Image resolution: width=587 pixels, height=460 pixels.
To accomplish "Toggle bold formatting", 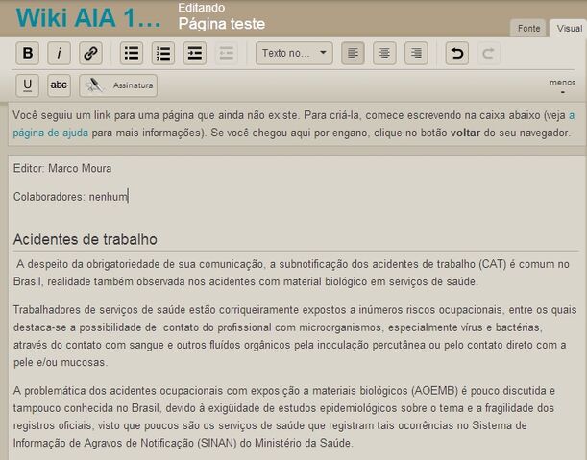I will pyautogui.click(x=27, y=53).
